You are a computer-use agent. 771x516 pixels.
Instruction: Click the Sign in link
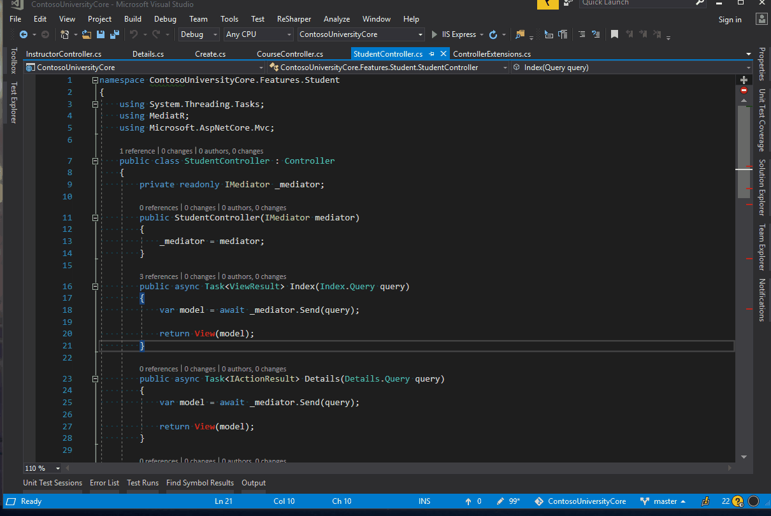[730, 20]
